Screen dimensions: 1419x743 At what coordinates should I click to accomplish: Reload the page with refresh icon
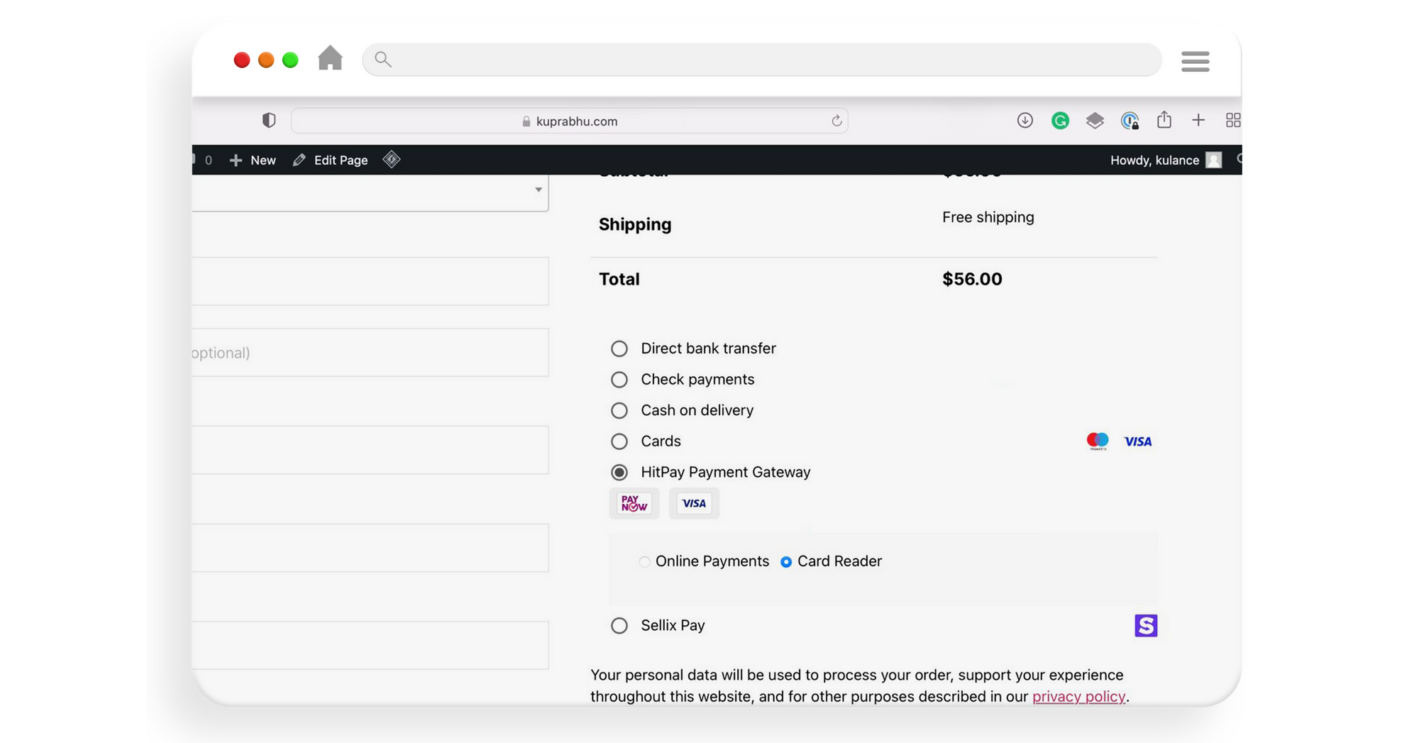tap(837, 121)
